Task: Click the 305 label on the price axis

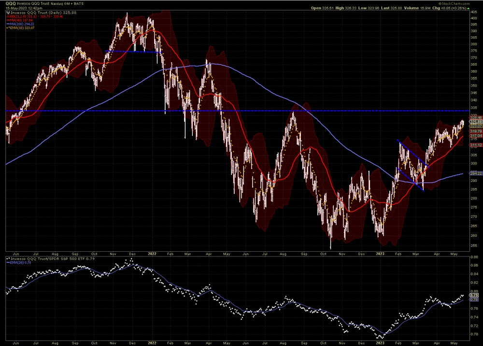Action: pos(474,155)
